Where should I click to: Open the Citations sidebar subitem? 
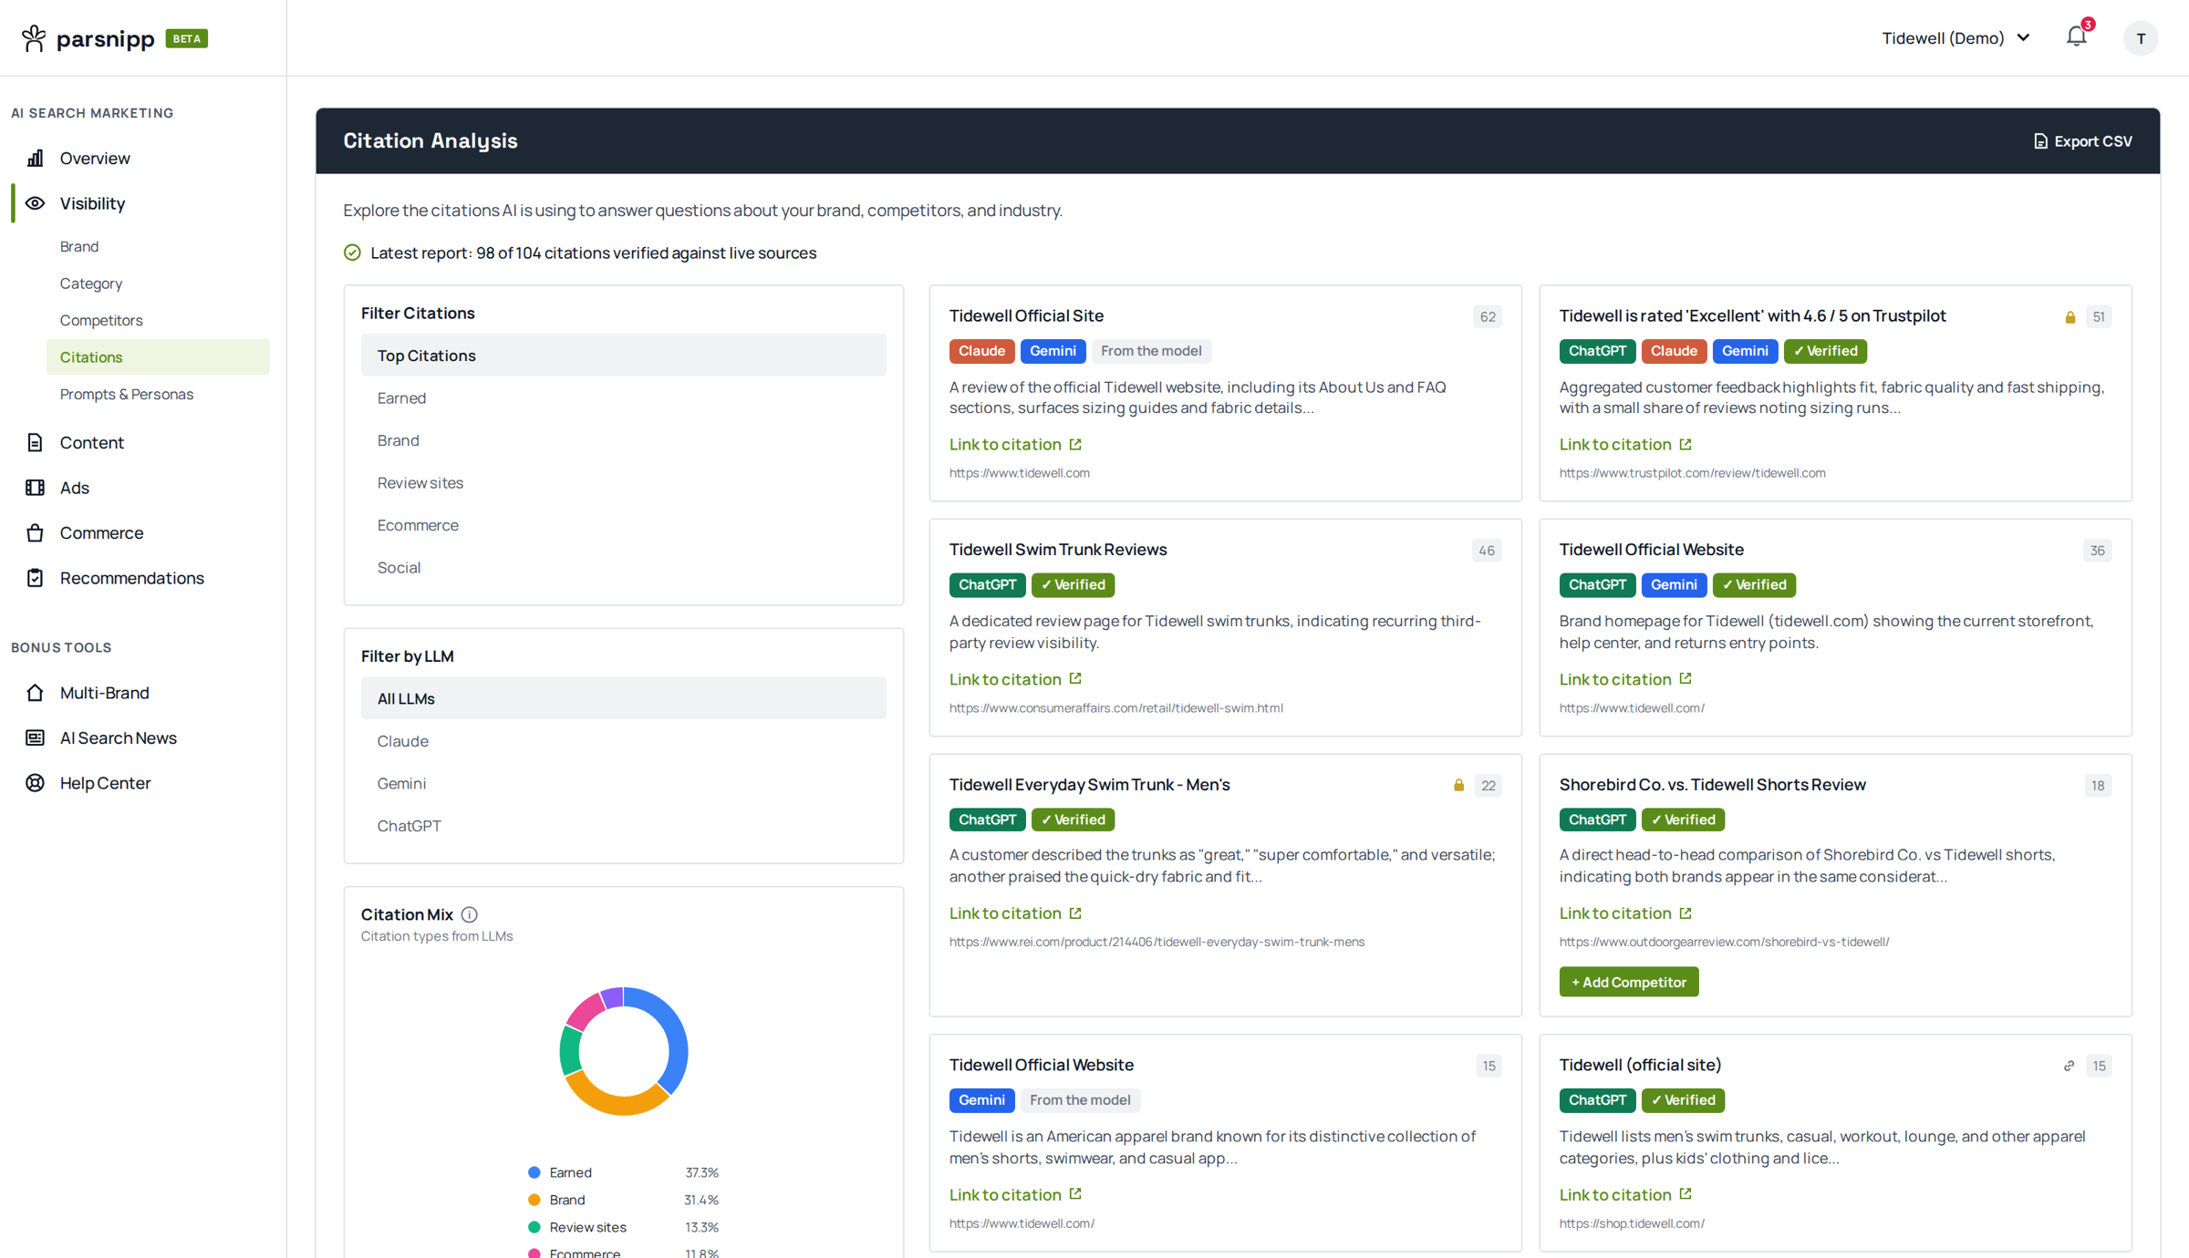click(x=158, y=357)
